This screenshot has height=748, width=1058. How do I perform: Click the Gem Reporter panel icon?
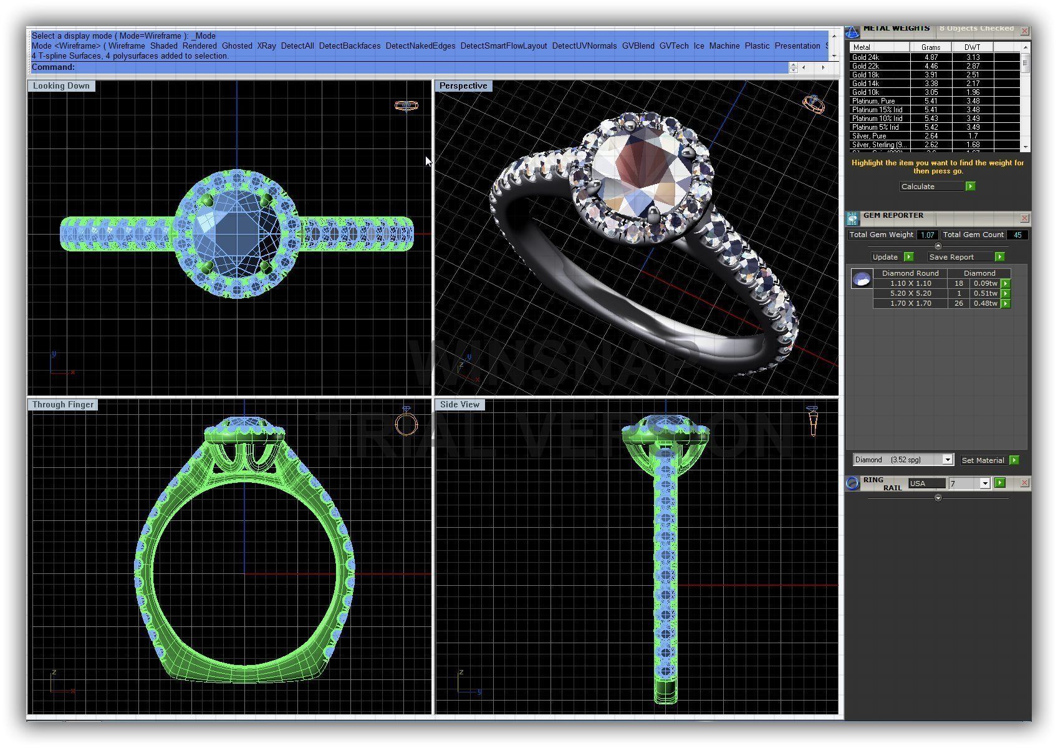(x=852, y=218)
